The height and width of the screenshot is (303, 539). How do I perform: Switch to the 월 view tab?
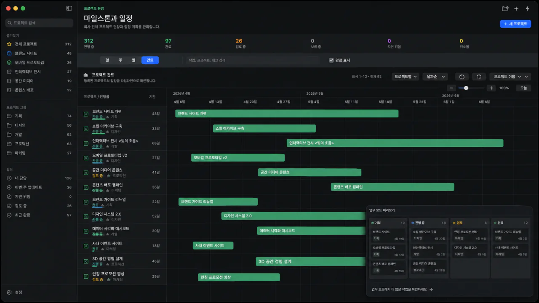(133, 60)
